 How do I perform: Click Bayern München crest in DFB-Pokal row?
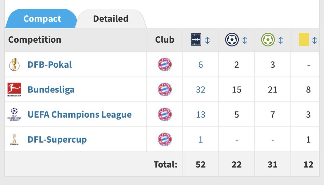[165, 65]
